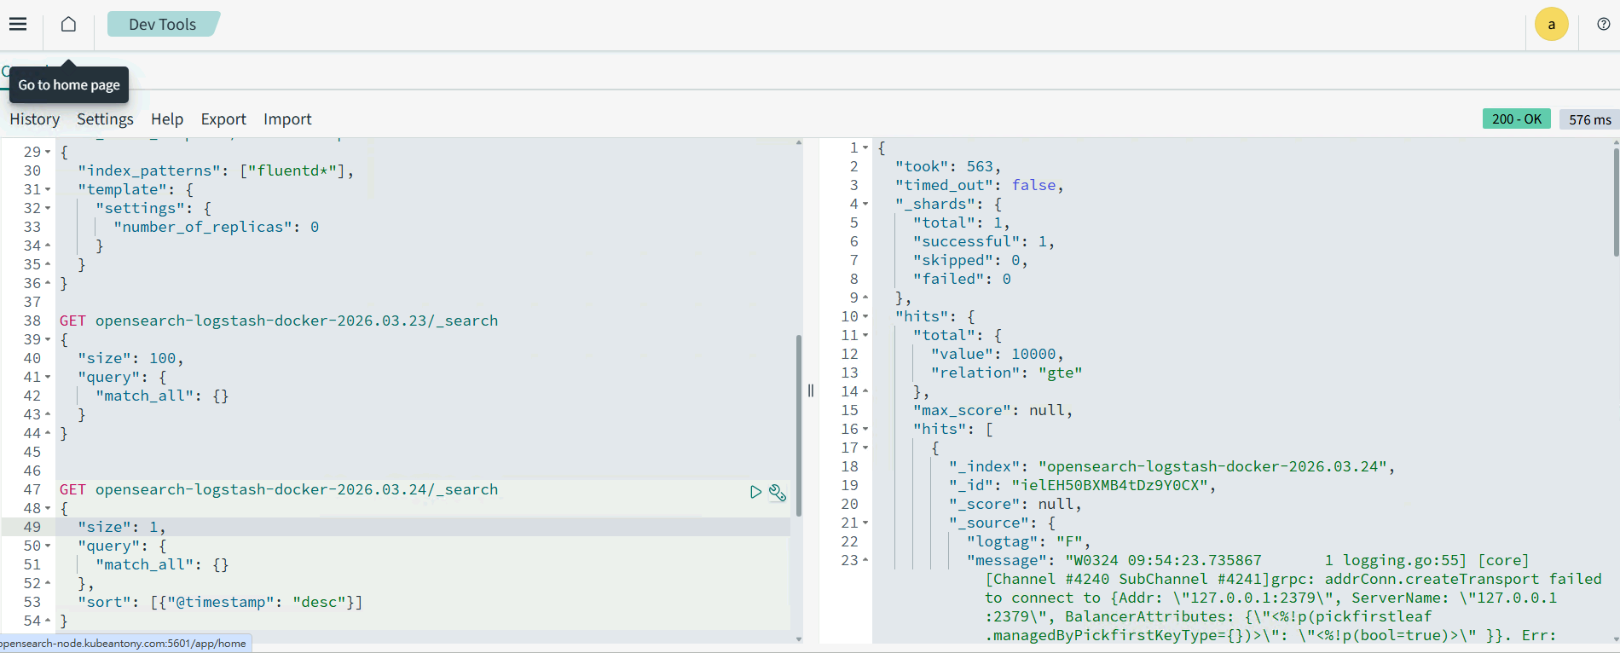Collapse the "hits" array at line 16

[865, 429]
